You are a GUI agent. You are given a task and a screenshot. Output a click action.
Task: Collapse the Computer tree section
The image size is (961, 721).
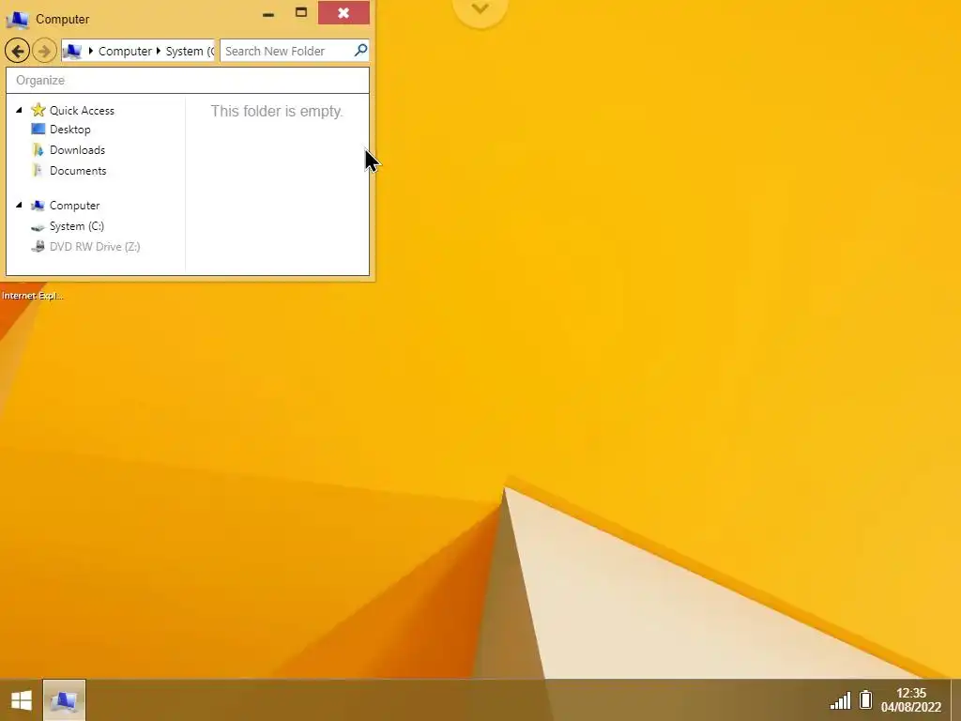coord(19,205)
